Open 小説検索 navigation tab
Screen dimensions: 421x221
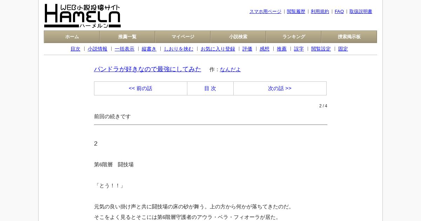coord(238,37)
